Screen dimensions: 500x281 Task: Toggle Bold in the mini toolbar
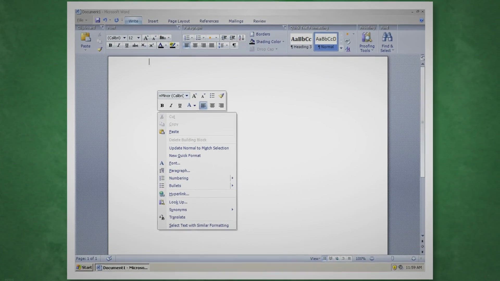click(x=162, y=105)
